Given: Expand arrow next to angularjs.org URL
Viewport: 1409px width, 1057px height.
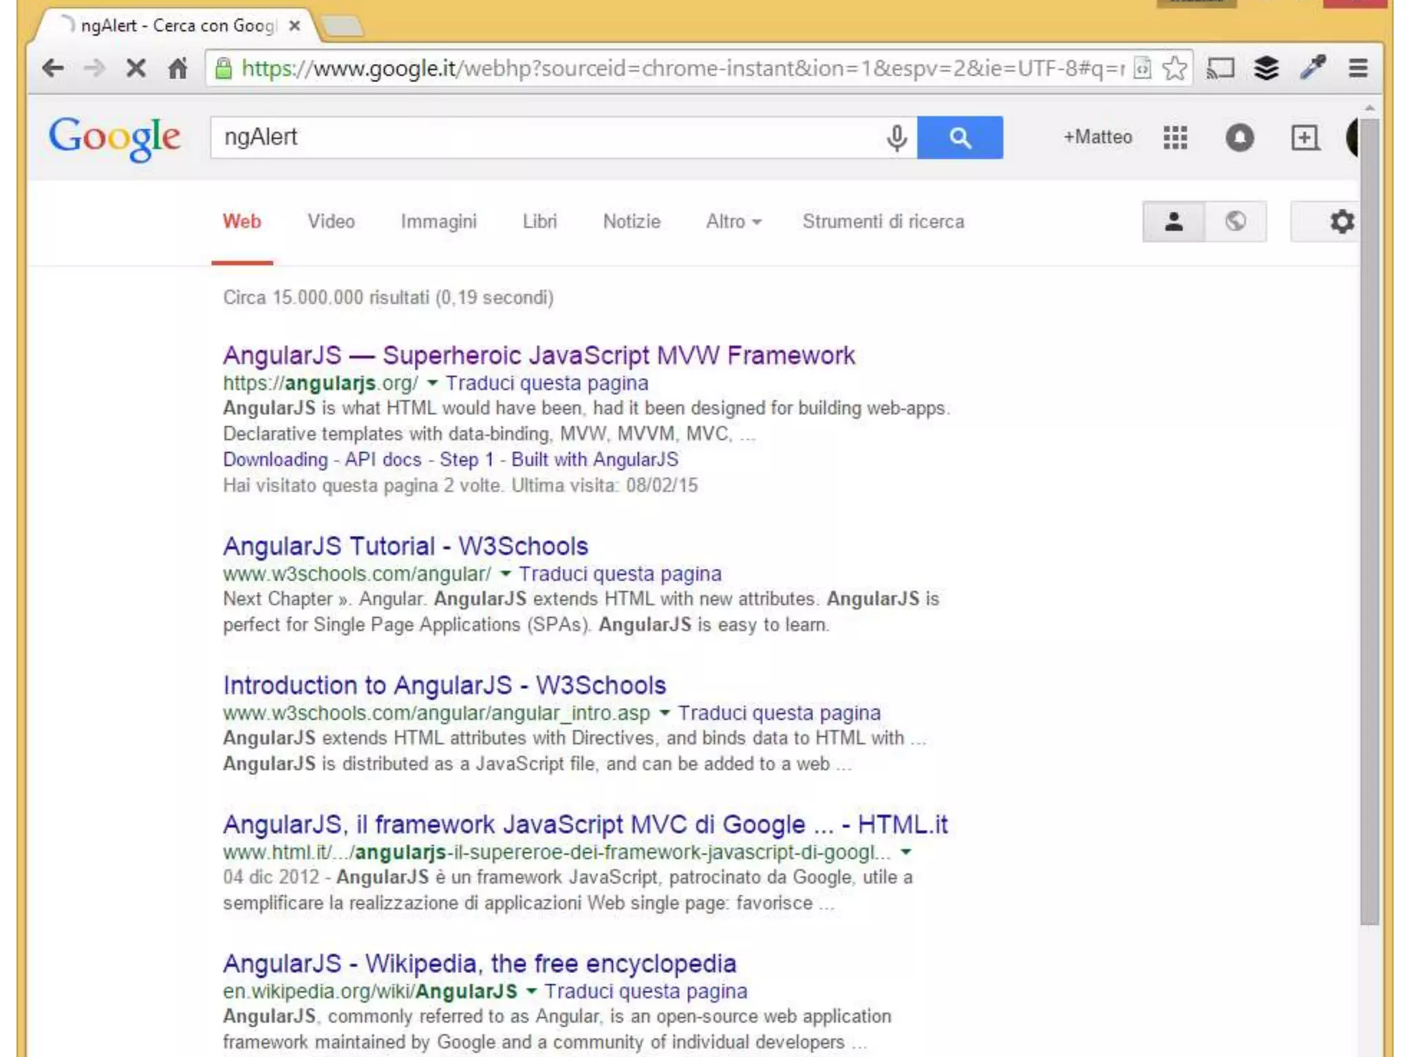Looking at the screenshot, I should [x=432, y=383].
